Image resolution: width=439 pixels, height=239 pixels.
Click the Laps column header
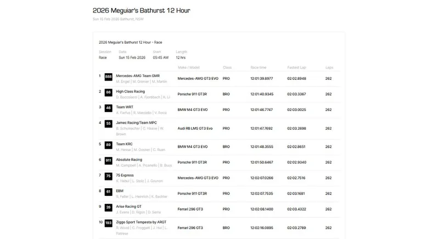(x=329, y=67)
